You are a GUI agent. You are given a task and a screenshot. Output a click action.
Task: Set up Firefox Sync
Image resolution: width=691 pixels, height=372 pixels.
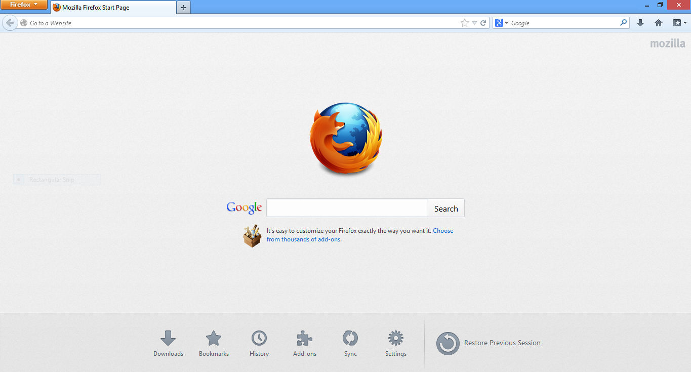(350, 343)
